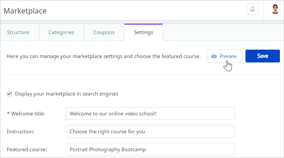Open the Categories tab
Image resolution: width=284 pixels, height=158 pixels.
61,32
